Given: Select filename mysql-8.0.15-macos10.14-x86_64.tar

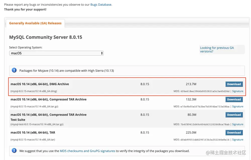Looking at the screenshot, I should [x=33, y=140].
